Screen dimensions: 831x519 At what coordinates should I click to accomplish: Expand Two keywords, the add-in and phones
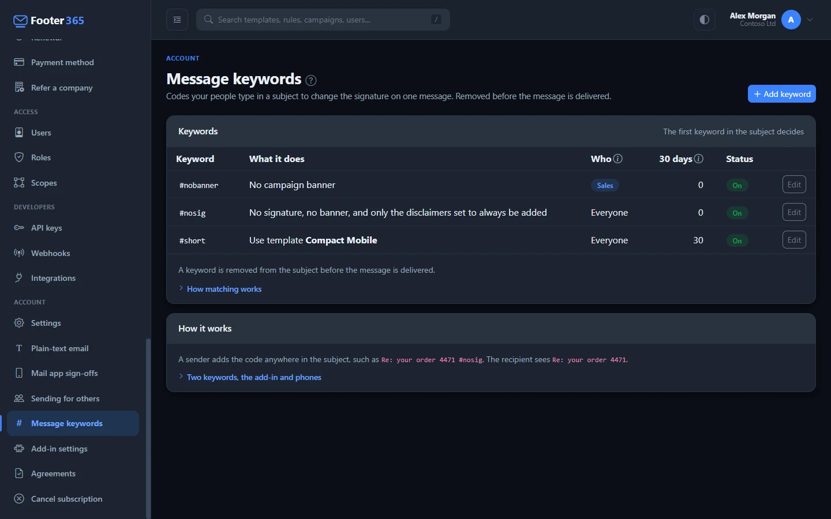click(x=250, y=377)
